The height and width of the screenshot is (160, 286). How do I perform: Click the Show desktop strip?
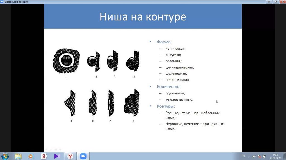[x=285, y=156]
